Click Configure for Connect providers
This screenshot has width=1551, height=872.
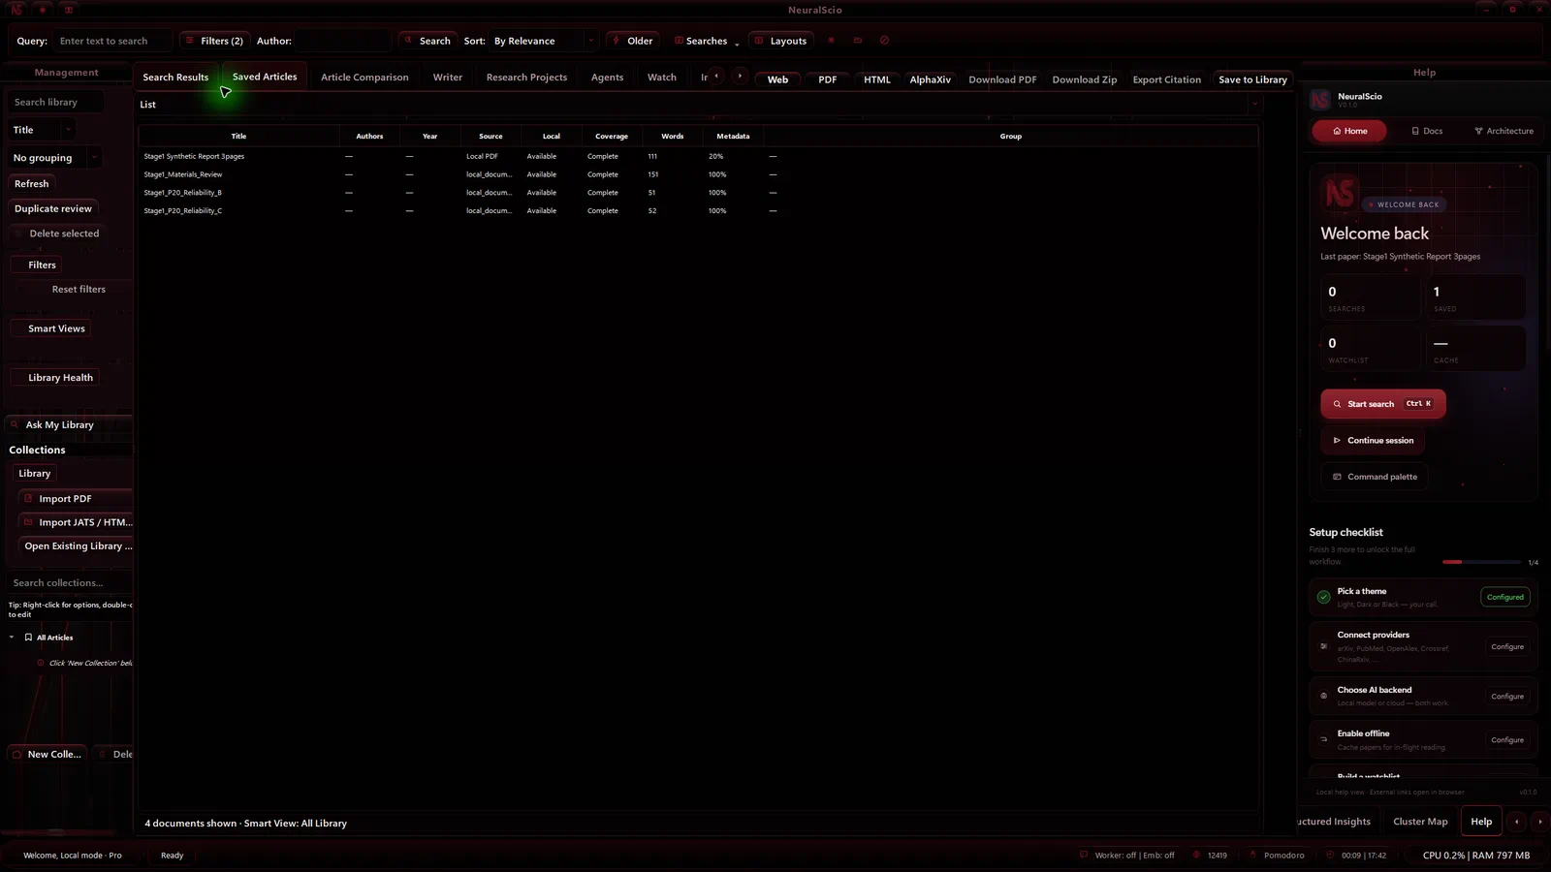1507,646
